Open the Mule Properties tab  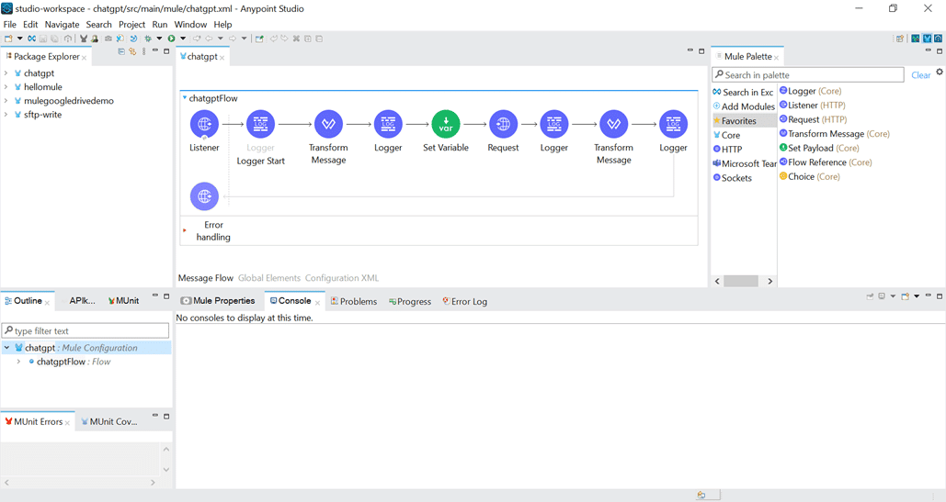click(218, 301)
